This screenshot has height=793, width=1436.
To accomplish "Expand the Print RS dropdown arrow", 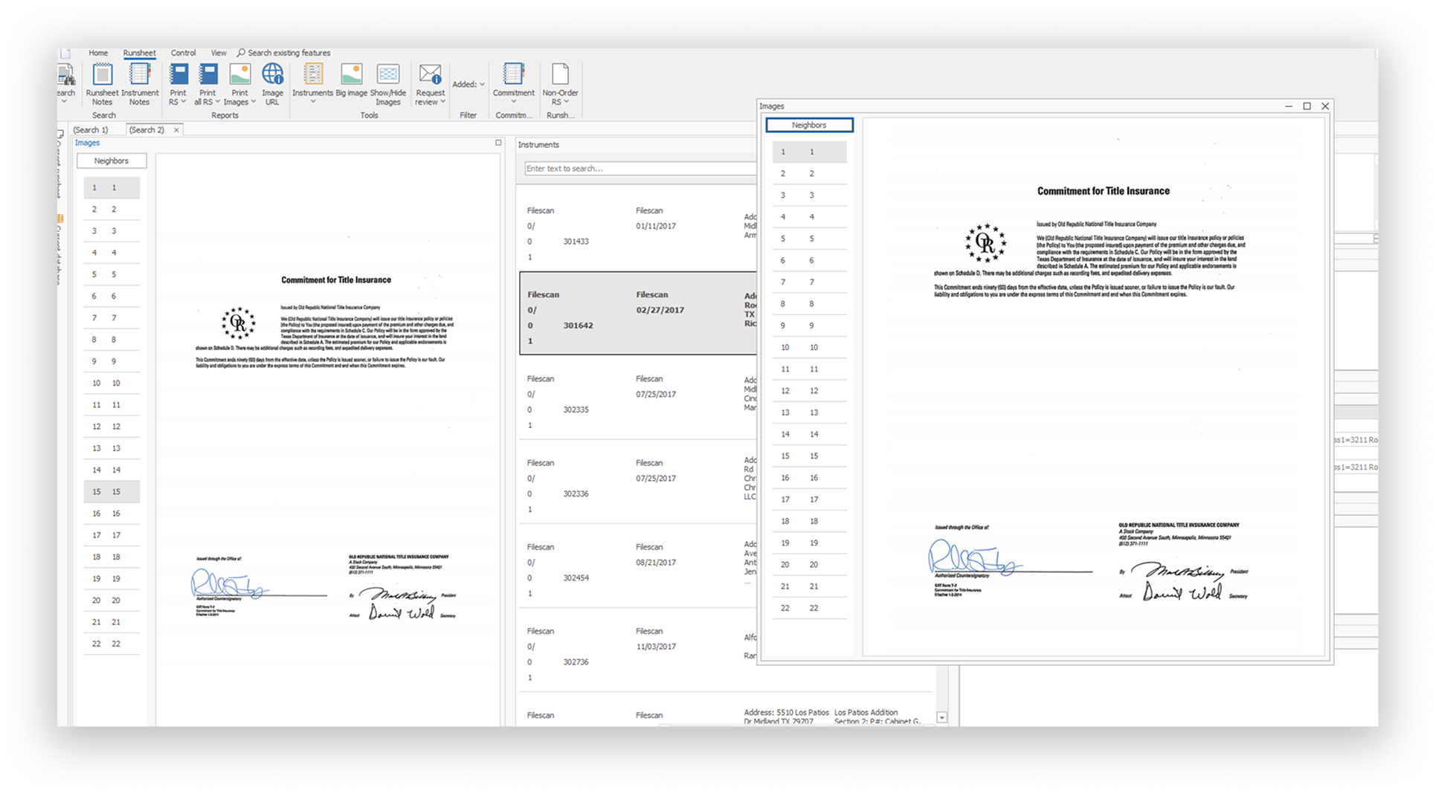I will point(183,102).
